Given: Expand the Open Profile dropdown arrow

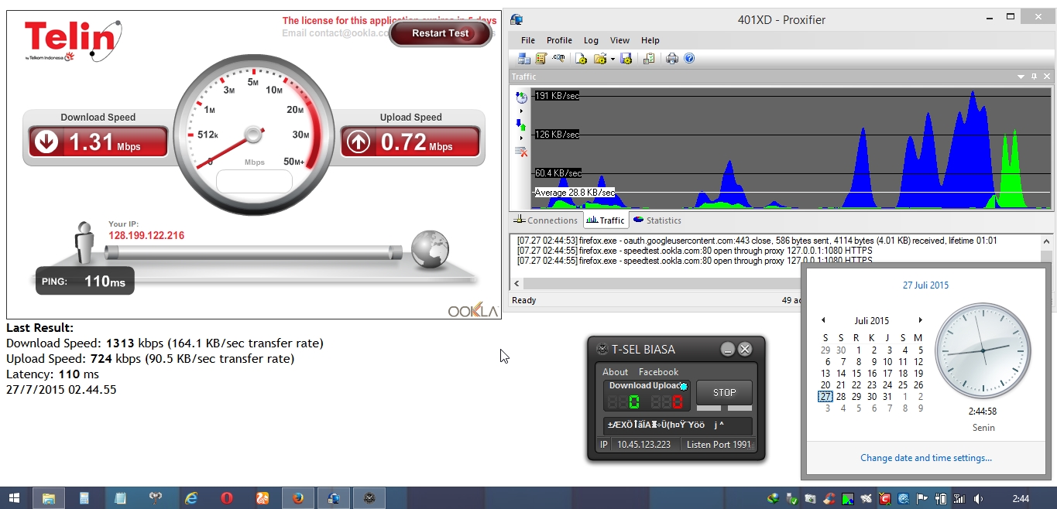Looking at the screenshot, I should click(613, 59).
